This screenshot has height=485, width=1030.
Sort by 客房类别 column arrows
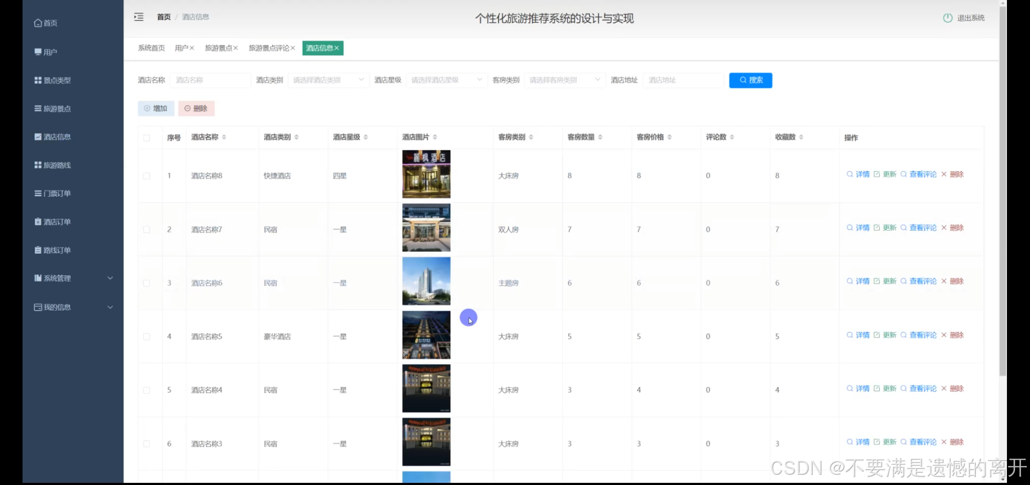(x=531, y=137)
